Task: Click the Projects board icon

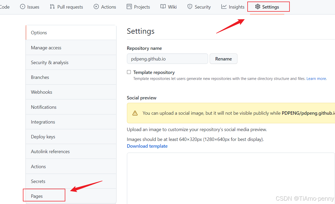Action: tap(129, 7)
